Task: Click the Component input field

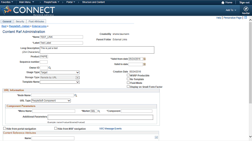Action: click(137, 111)
